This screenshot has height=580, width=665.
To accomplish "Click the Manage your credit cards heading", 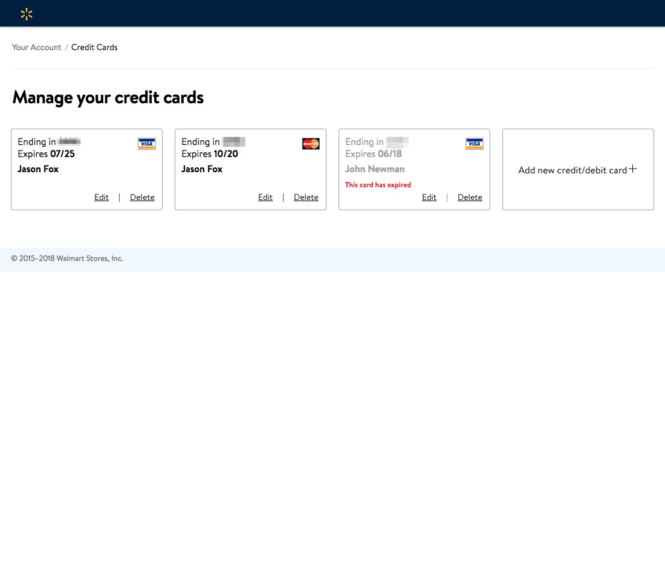I will 108,97.
